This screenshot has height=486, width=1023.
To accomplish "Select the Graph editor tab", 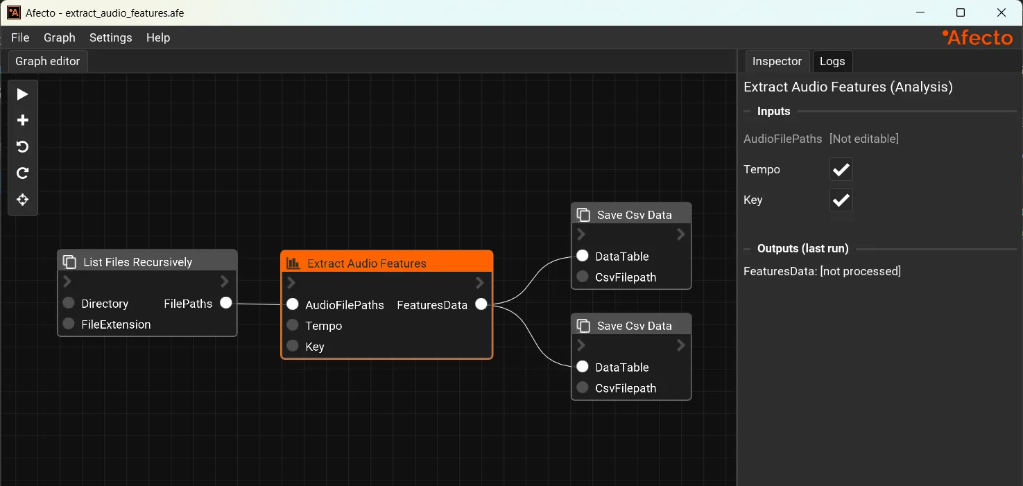I will (x=48, y=61).
